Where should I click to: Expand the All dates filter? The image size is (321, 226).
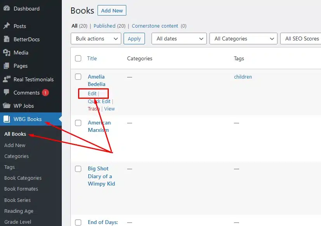click(x=179, y=39)
